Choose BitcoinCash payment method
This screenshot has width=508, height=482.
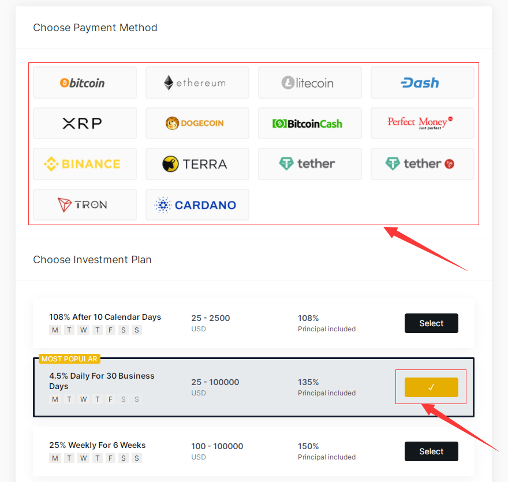click(x=310, y=123)
